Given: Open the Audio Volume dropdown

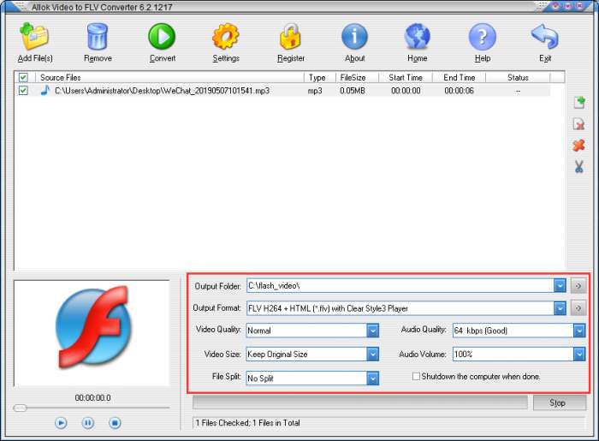Looking at the screenshot, I should [579, 355].
